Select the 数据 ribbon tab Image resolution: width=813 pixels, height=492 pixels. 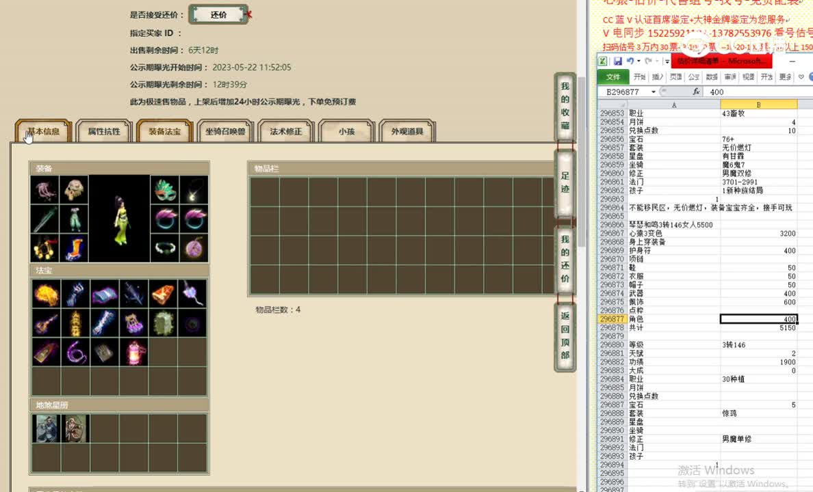[712, 77]
